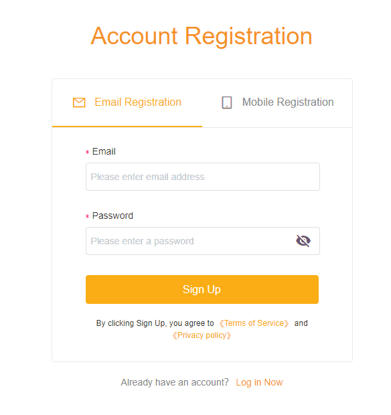The width and height of the screenshot is (391, 415).
Task: Open the Privacy policy link
Action: pos(202,335)
